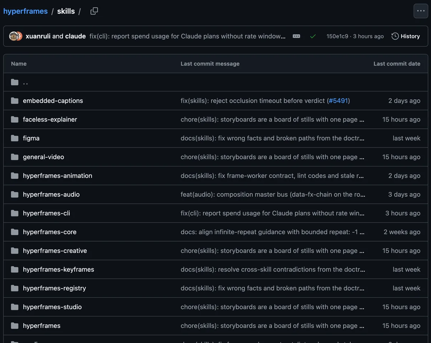This screenshot has height=343, width=431.
Task: Open the claude co-author link
Action: [x=75, y=36]
